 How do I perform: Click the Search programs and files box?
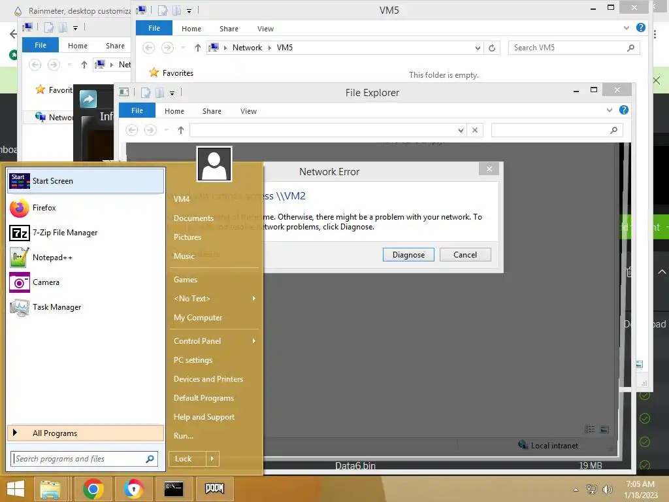84,459
